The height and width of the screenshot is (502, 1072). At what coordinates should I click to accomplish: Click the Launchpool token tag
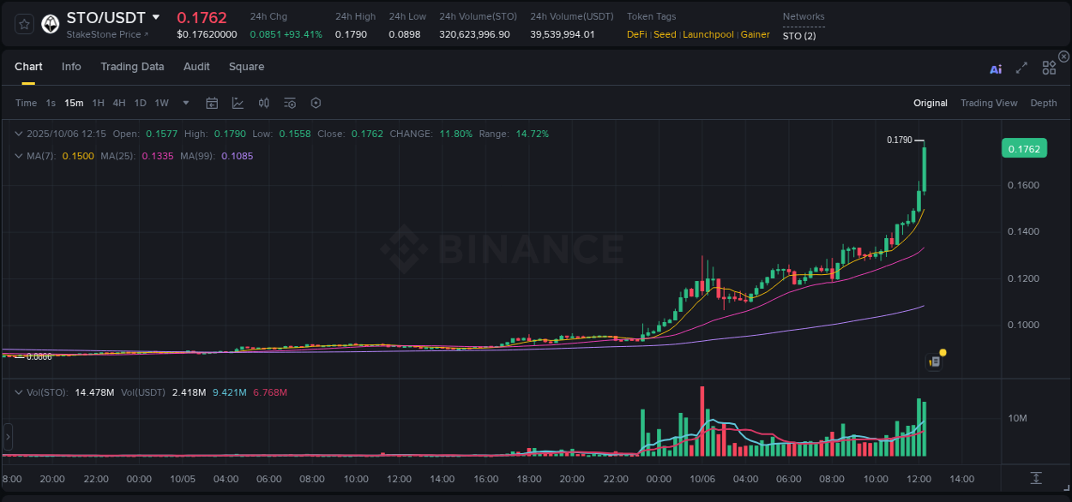pyautogui.click(x=708, y=34)
